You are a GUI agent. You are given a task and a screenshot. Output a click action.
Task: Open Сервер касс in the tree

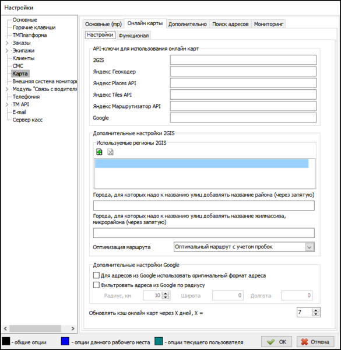tap(27, 120)
